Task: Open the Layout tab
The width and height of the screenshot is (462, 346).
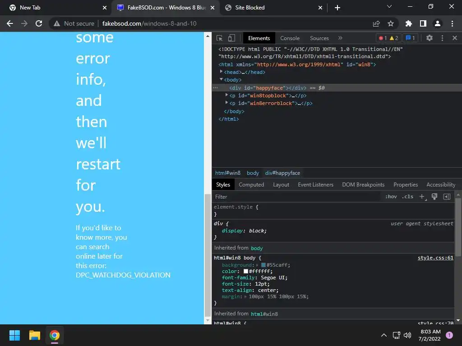Action: point(281,185)
